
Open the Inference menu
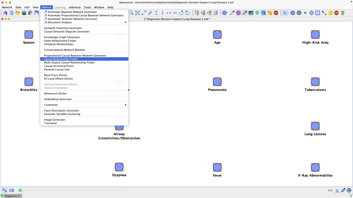click(75, 7)
